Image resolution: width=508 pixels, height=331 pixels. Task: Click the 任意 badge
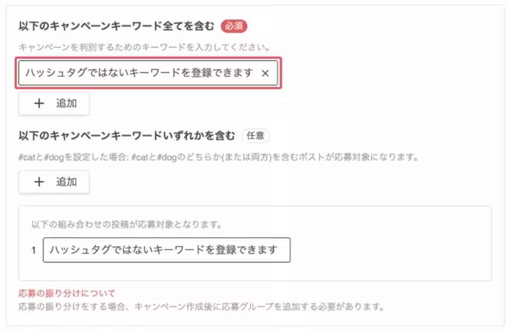click(x=255, y=136)
